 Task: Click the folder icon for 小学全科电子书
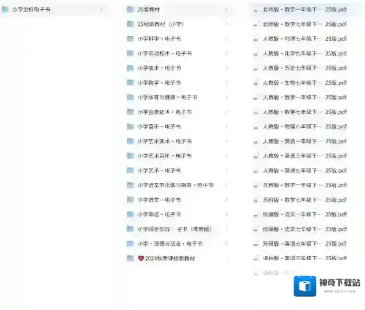pyautogui.click(x=5, y=10)
